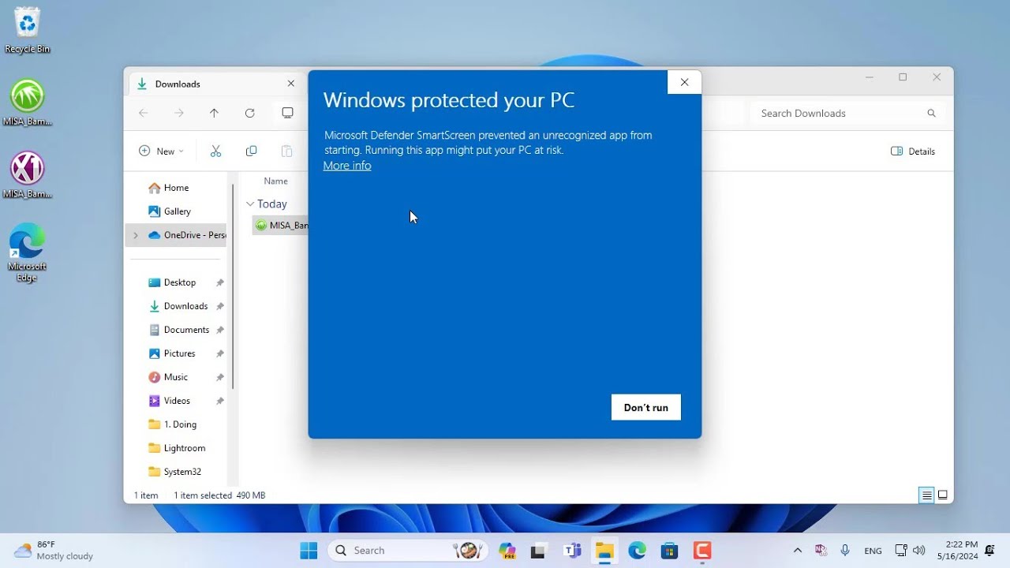Switch to large thumbnails view icon
This screenshot has width=1010, height=568.
coord(942,495)
